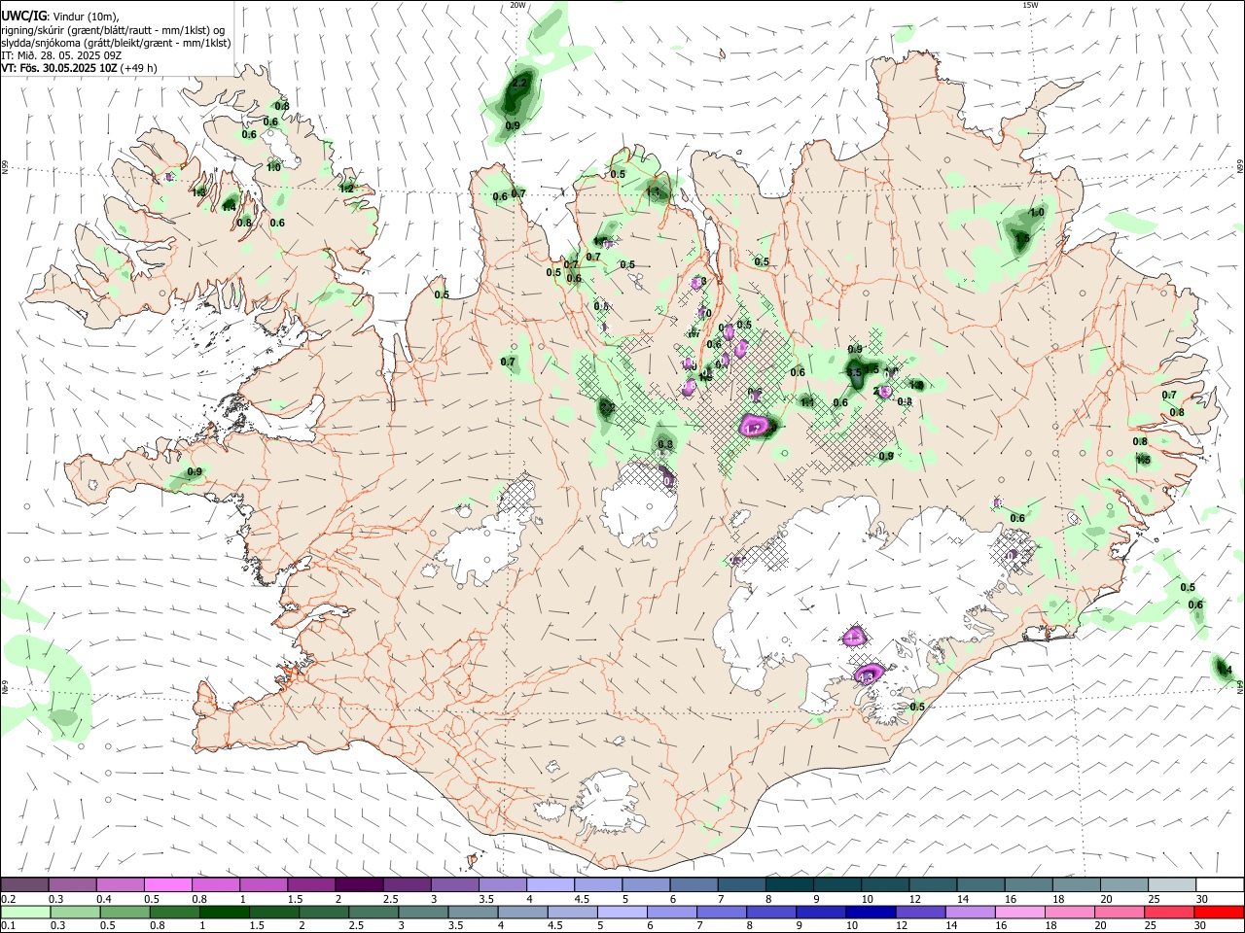This screenshot has height=933, width=1245.
Task: Click the violet 12 swatch, lower legend
Action: [x=920, y=913]
